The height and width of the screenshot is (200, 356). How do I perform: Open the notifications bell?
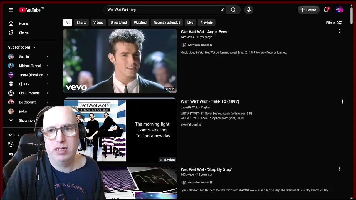pyautogui.click(x=326, y=10)
